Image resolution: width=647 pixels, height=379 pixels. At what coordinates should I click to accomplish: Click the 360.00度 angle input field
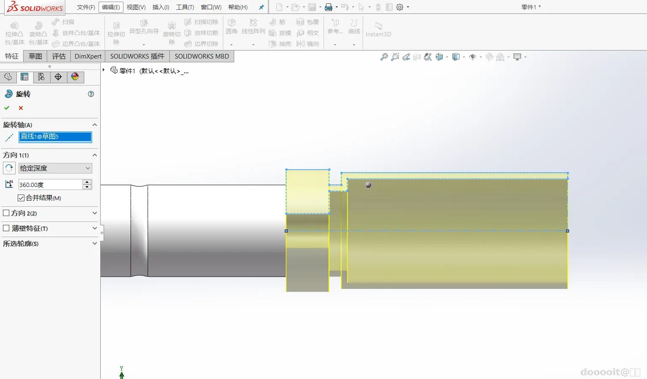(x=51, y=184)
